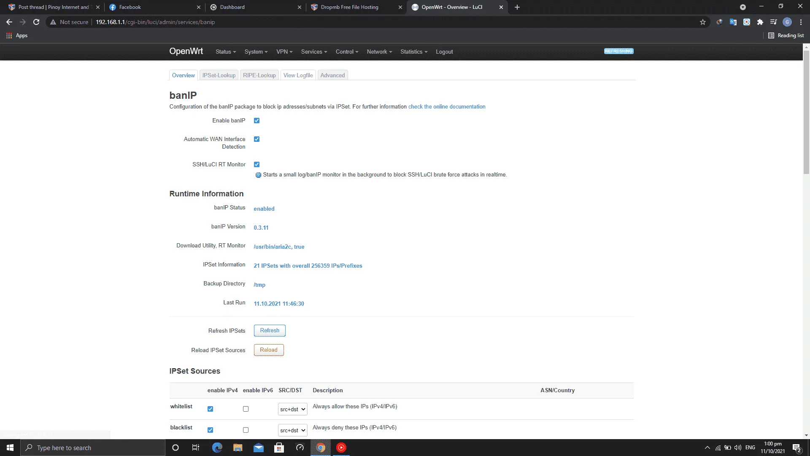Close the Dropmb Free File Hosting tab
Viewport: 810px width, 456px height.
(x=400, y=7)
